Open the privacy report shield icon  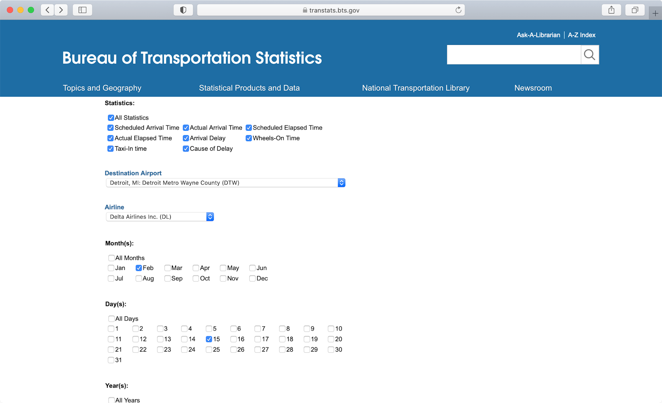tap(183, 10)
